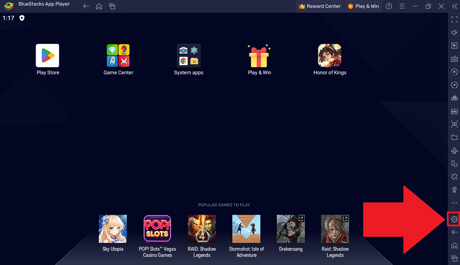460x265 pixels.
Task: Open the Media Manager
Action: [454, 137]
